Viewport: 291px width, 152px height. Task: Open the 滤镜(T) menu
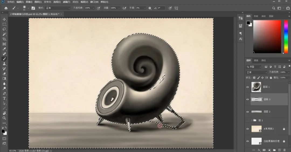tap(67, 2)
